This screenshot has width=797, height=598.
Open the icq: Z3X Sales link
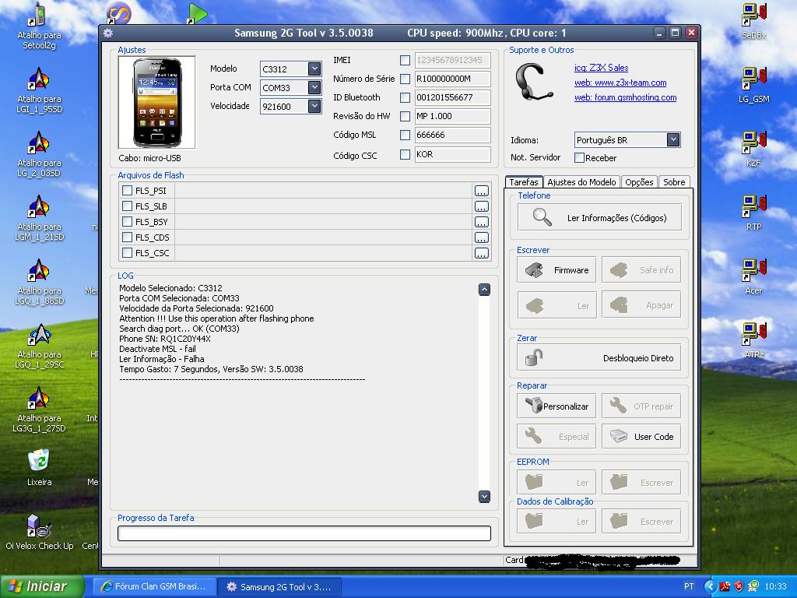pos(601,68)
